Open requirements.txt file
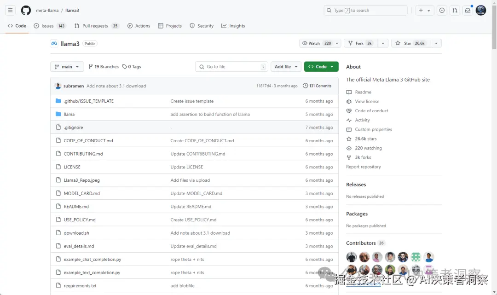This screenshot has width=497, height=295. [80, 286]
